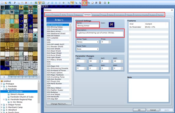175x113 pixels.
Task: Select the Ellipse drawing tool
Action: (x=56, y=3)
